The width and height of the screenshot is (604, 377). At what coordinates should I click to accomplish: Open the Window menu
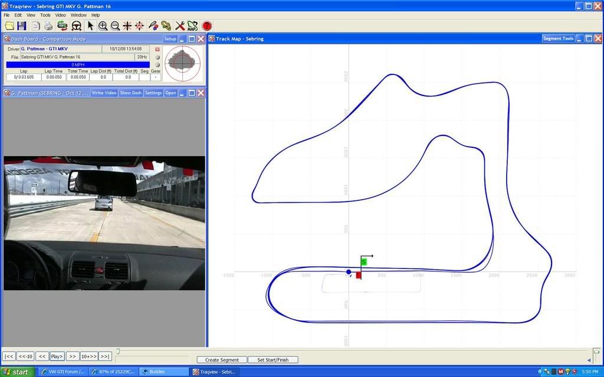78,15
